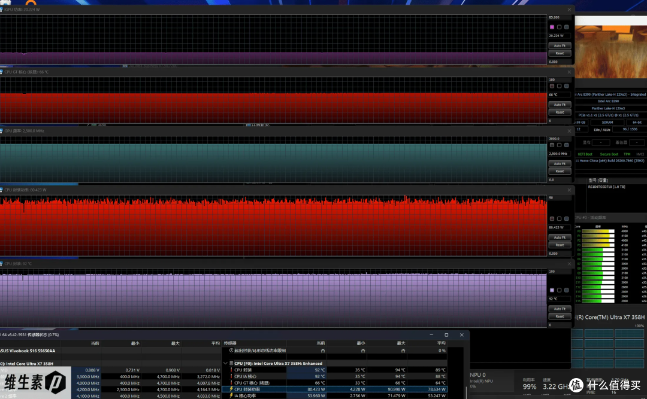Click the chip icon beside CPU [#0] Enhanced header

[231, 364]
